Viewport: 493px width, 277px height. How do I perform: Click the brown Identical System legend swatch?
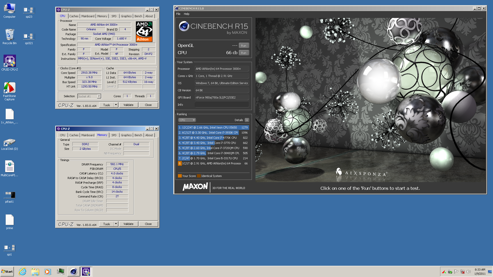tap(199, 176)
